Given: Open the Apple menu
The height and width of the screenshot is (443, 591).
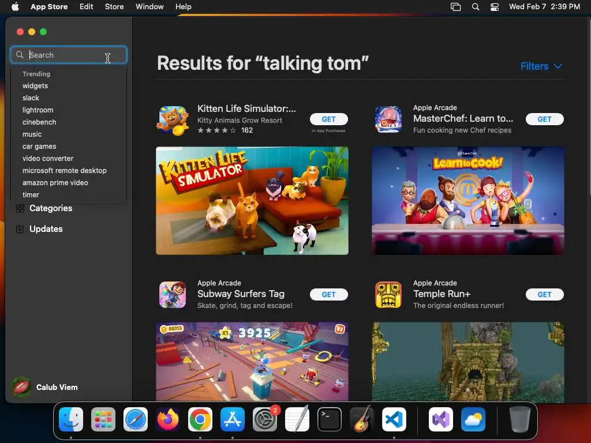Looking at the screenshot, I should point(15,6).
